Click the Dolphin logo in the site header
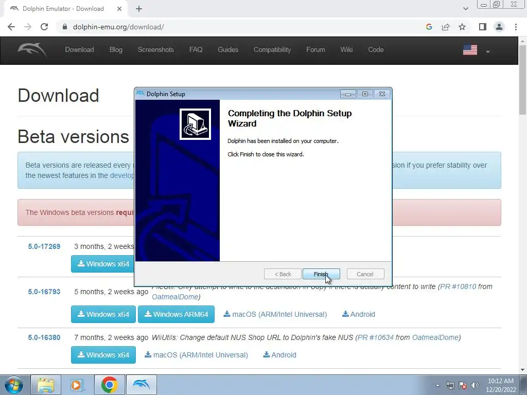 coord(32,50)
